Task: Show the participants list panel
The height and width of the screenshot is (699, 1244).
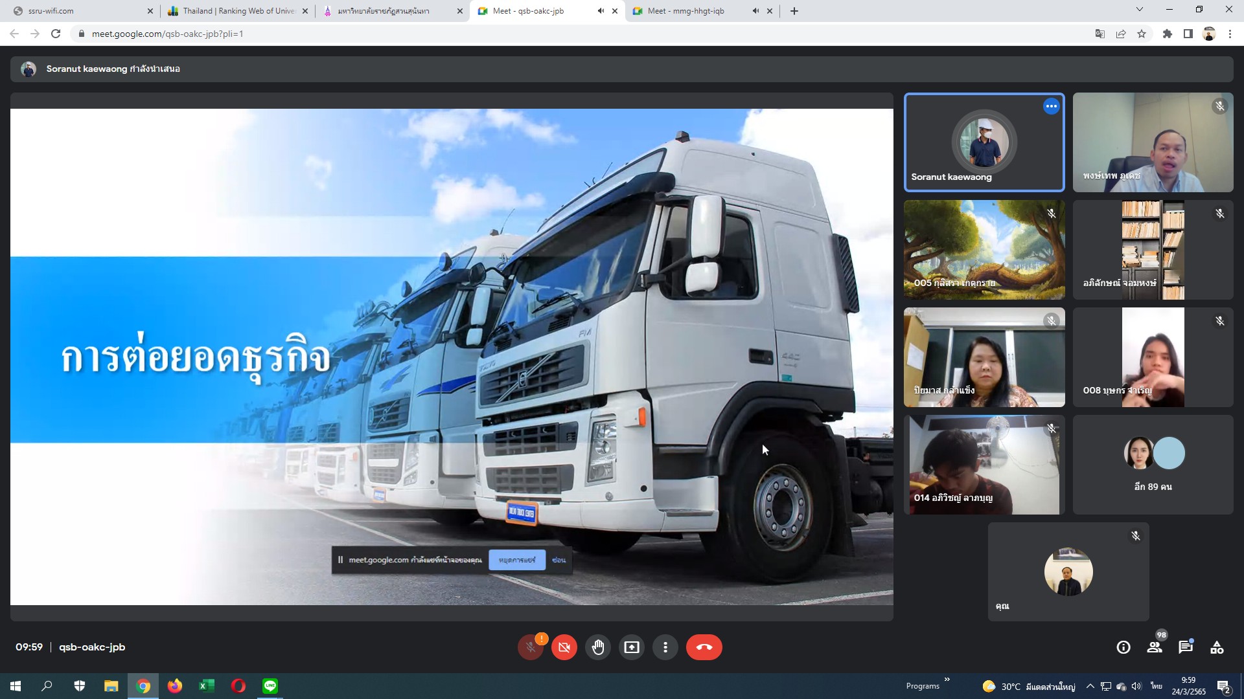Action: tap(1155, 647)
